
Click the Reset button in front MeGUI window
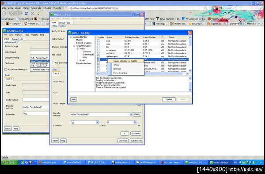(55, 141)
